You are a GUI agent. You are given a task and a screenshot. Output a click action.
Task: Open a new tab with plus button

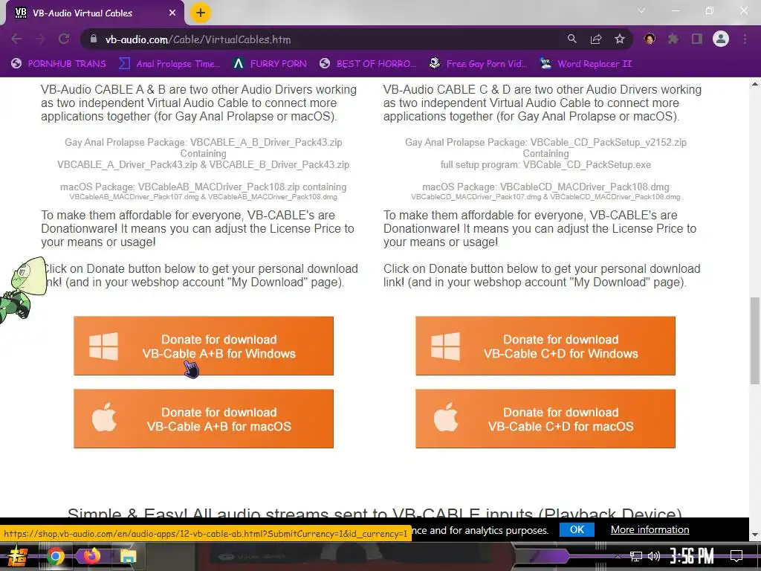point(201,13)
